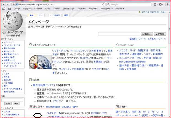This screenshot has height=118, width=171.
Task: Open 調べもの案内 link
Action: [123, 112]
